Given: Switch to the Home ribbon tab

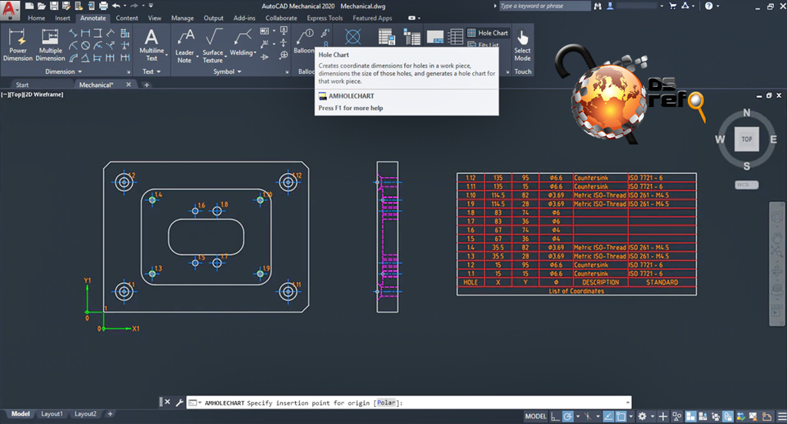Looking at the screenshot, I should (36, 18).
